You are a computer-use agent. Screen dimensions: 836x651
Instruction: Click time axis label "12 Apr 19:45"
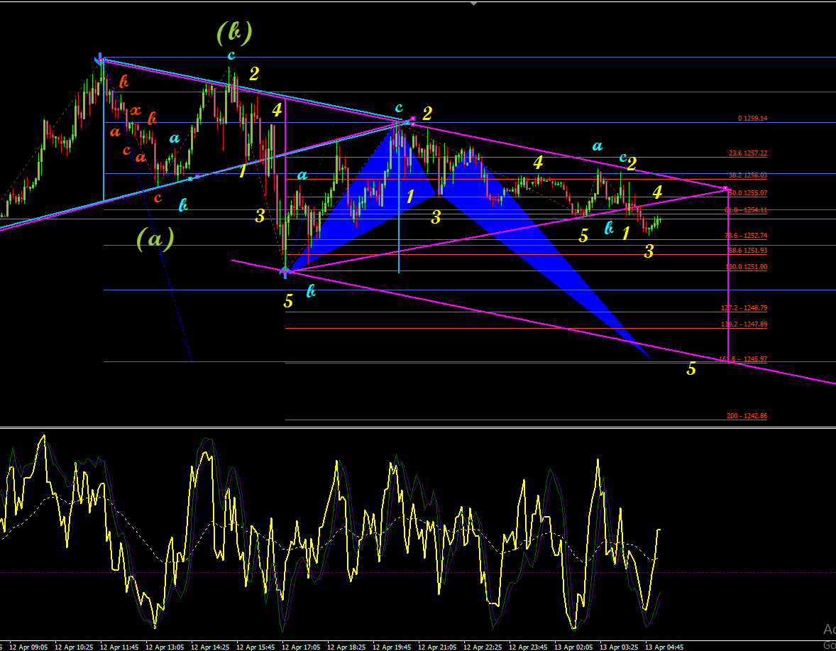392,647
